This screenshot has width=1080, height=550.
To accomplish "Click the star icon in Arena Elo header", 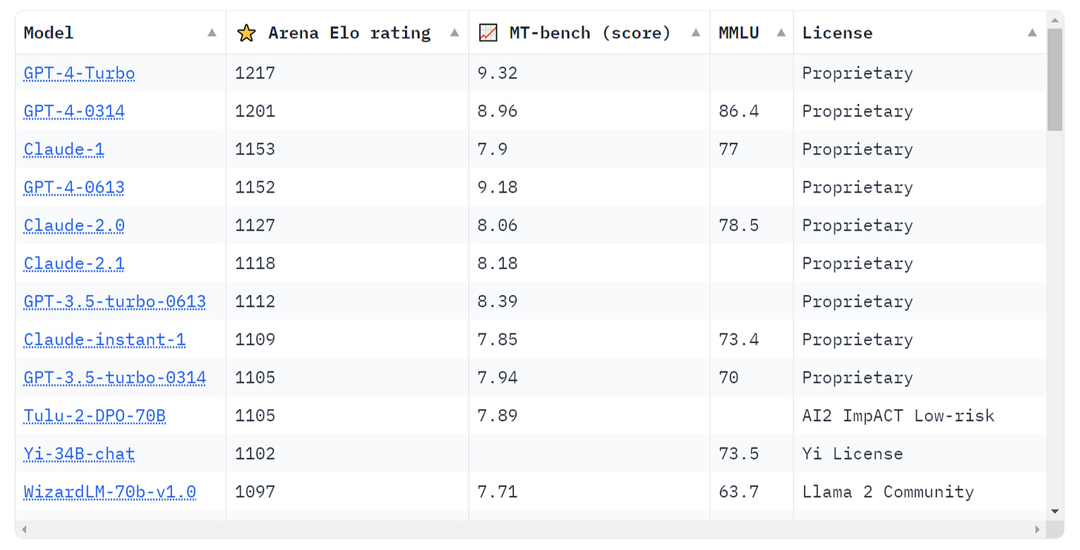I will point(246,33).
